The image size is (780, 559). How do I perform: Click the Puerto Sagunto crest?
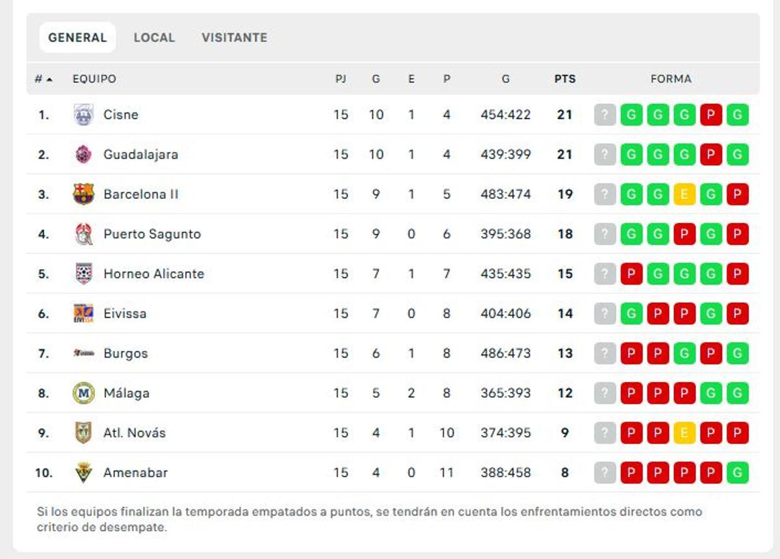[84, 234]
